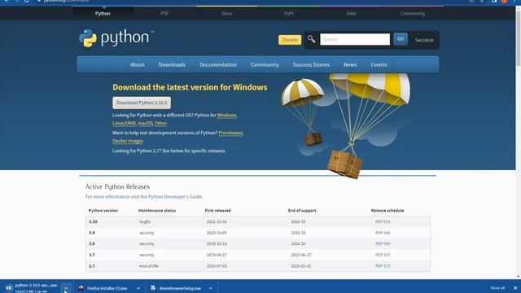Open the Documentation menu
The height and width of the screenshot is (293, 521).
click(x=218, y=65)
